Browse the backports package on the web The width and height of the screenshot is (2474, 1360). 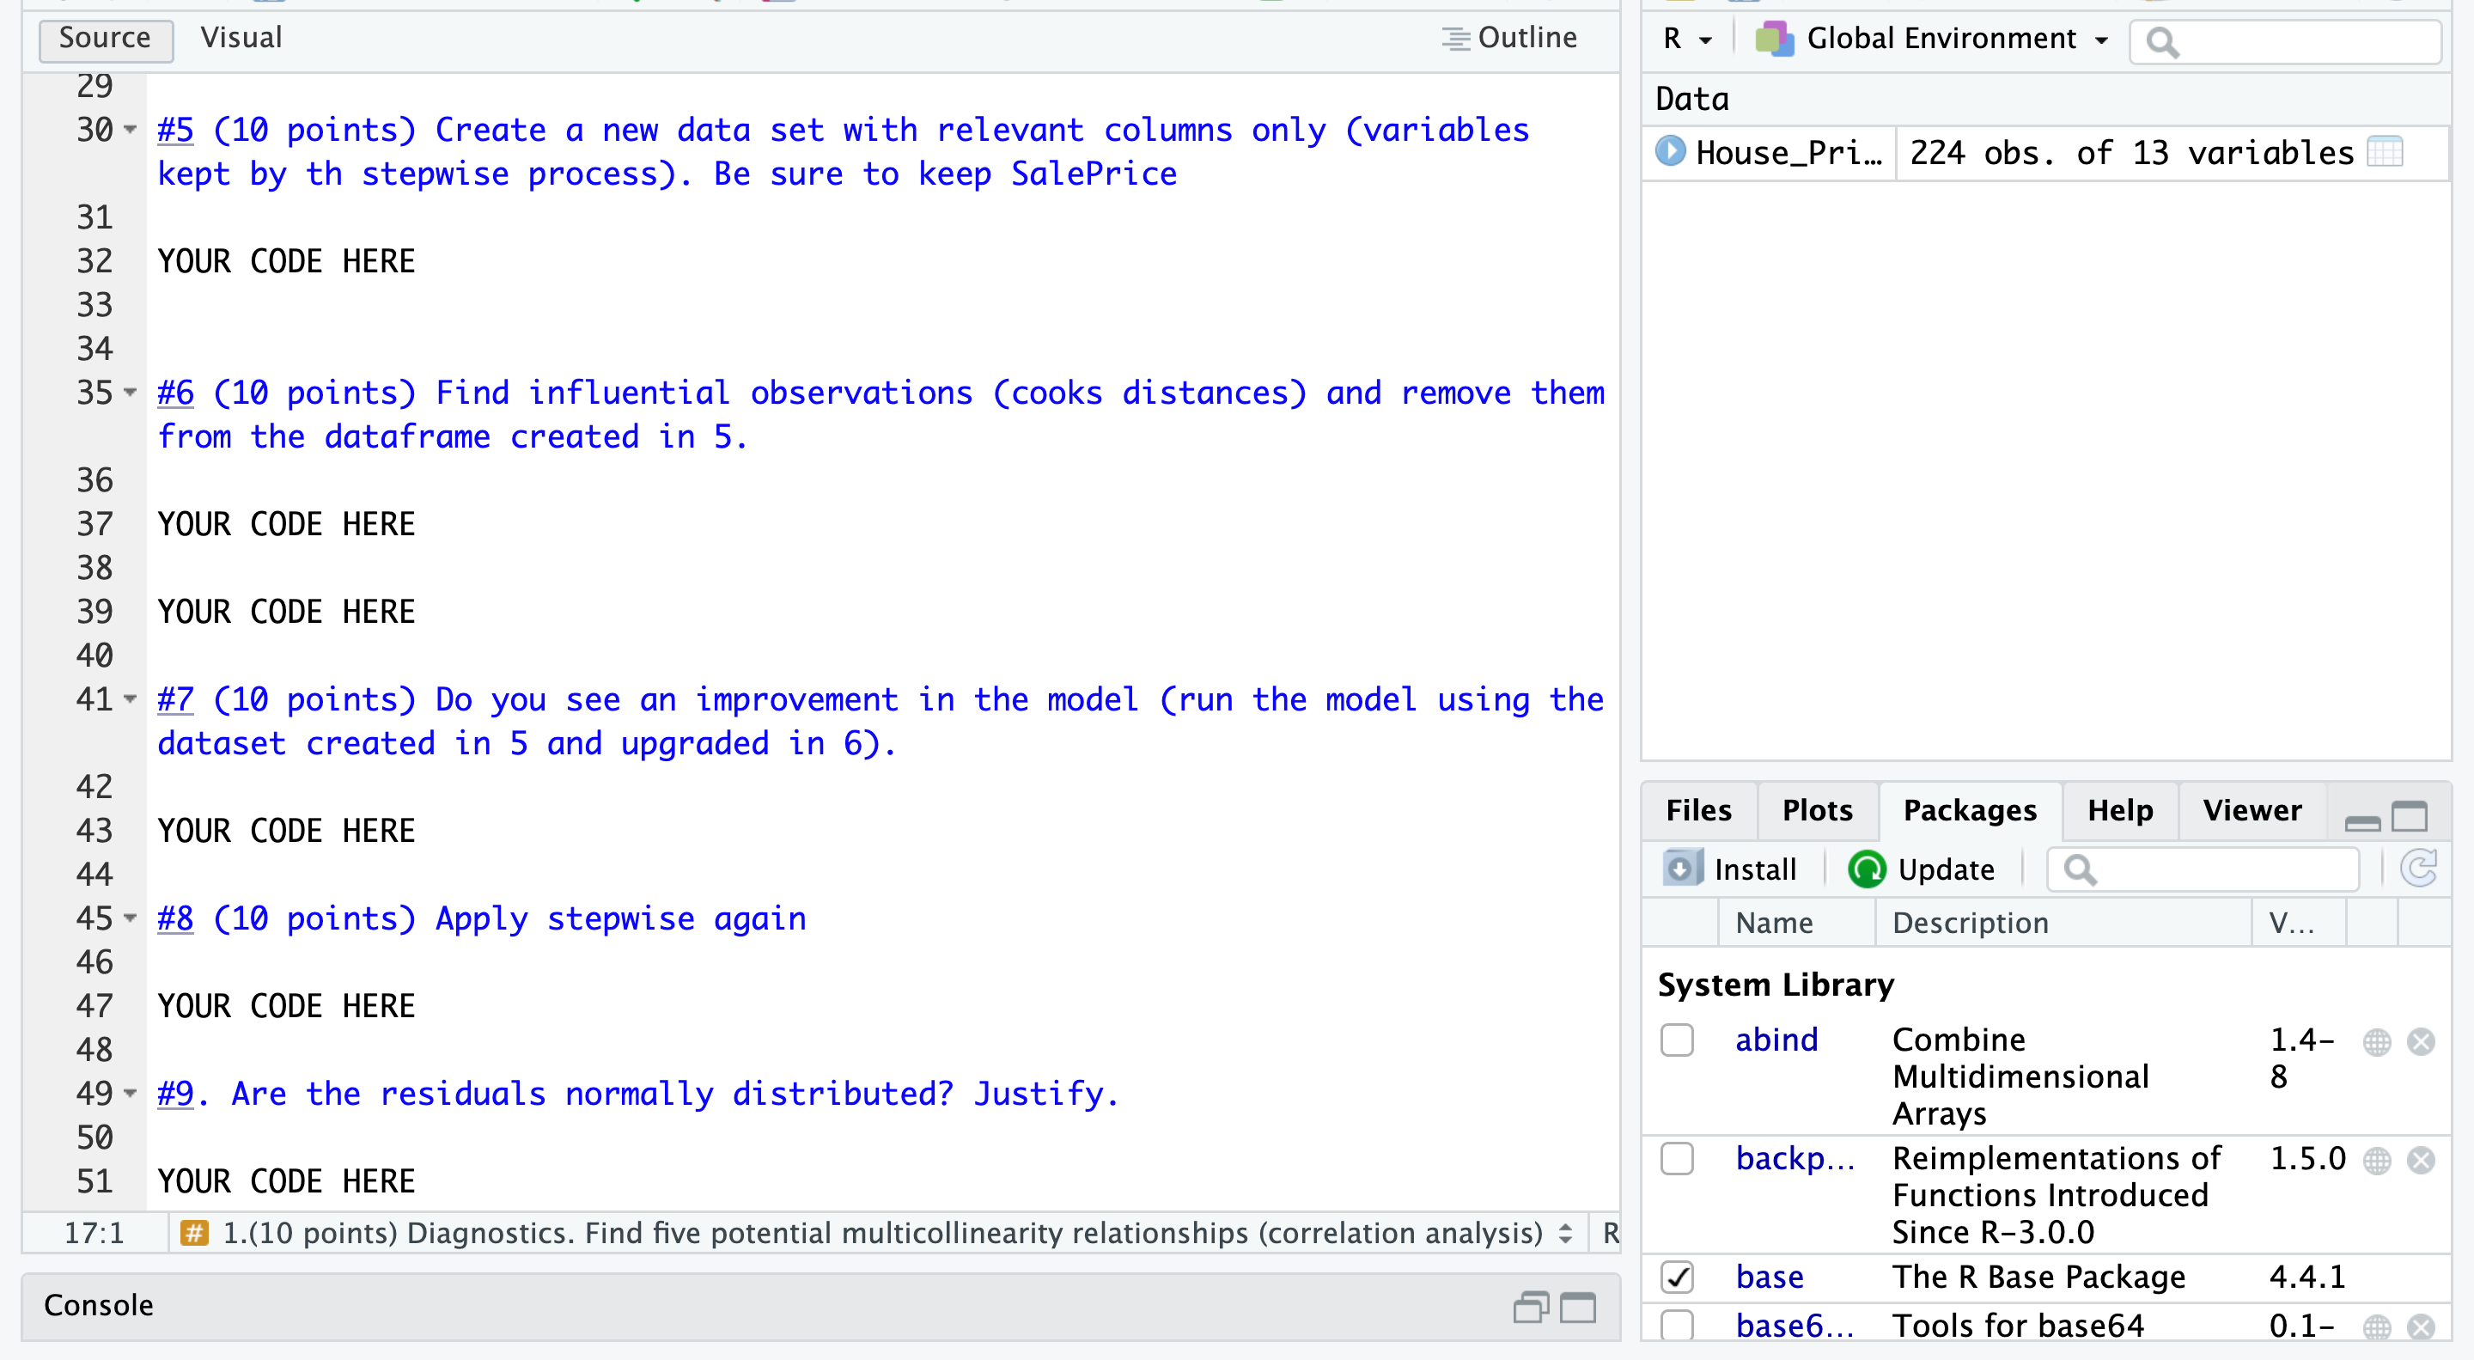pos(2376,1160)
